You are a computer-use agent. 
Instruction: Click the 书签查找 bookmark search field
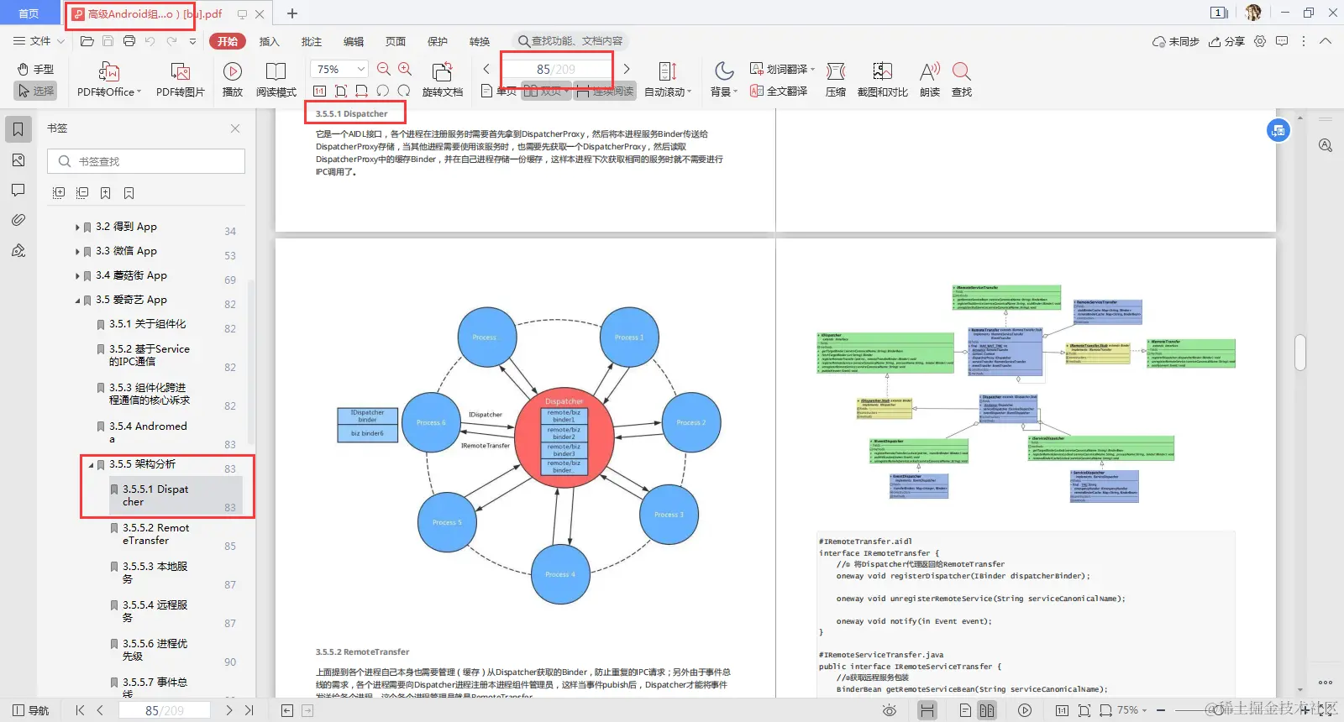146,161
